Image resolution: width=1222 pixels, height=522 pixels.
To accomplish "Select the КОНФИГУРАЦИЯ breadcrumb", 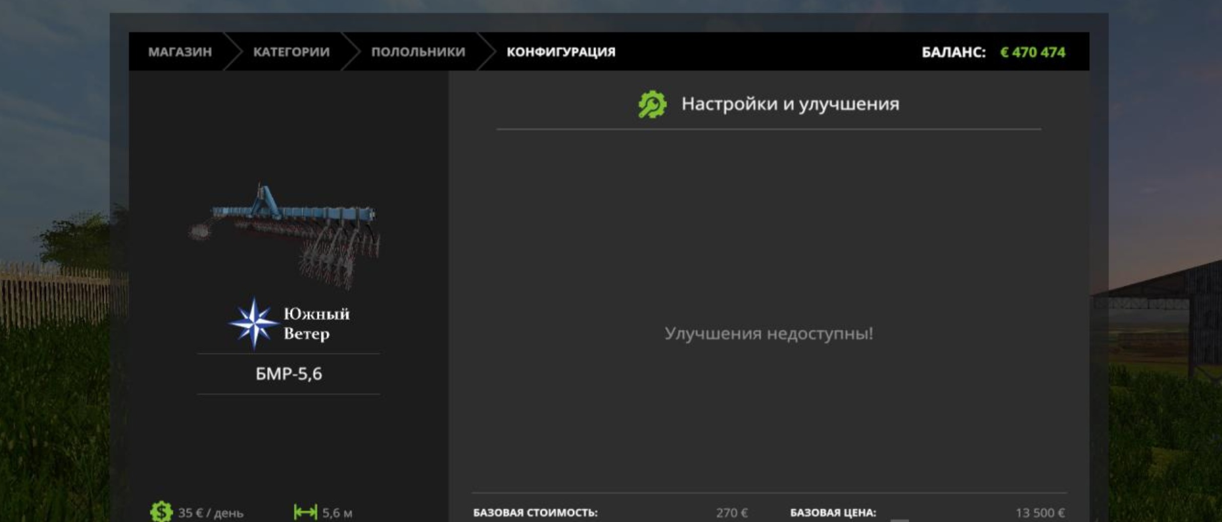I will coord(561,52).
